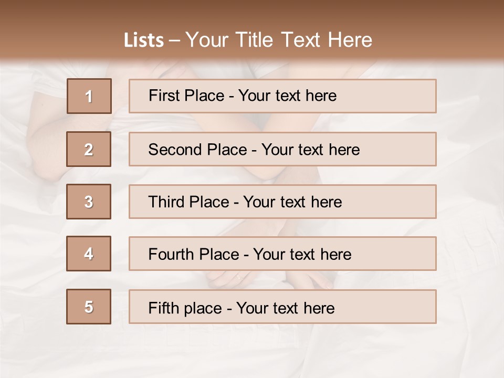This screenshot has width=504, height=378.
Task: Click the number 2 box
Action: point(89,149)
